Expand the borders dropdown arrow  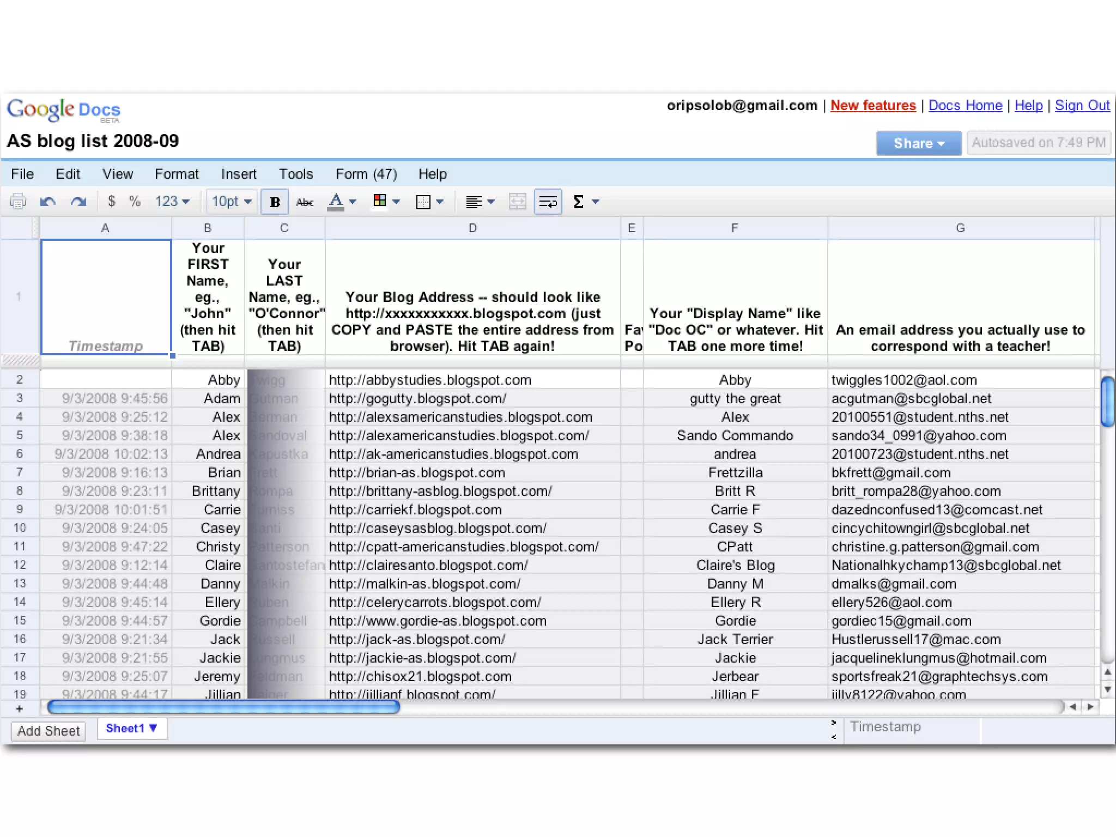(x=440, y=202)
